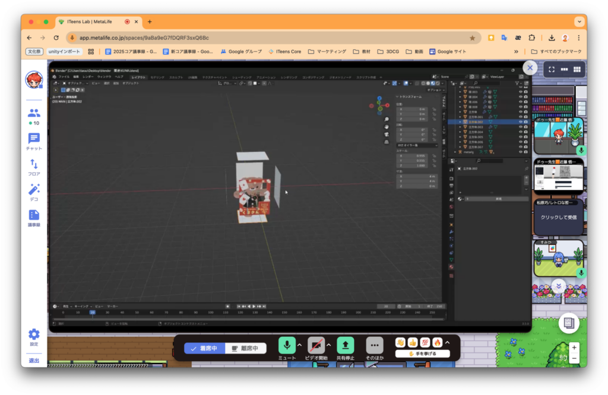Close the shared screen with the X

530,68
